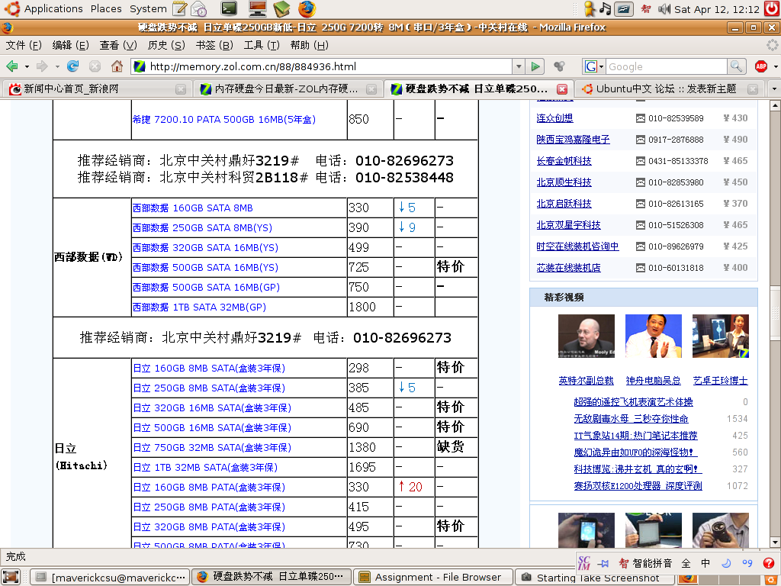Viewport: 781px width, 586px height.
Task: Open the 书签 (B) menu
Action: [214, 45]
